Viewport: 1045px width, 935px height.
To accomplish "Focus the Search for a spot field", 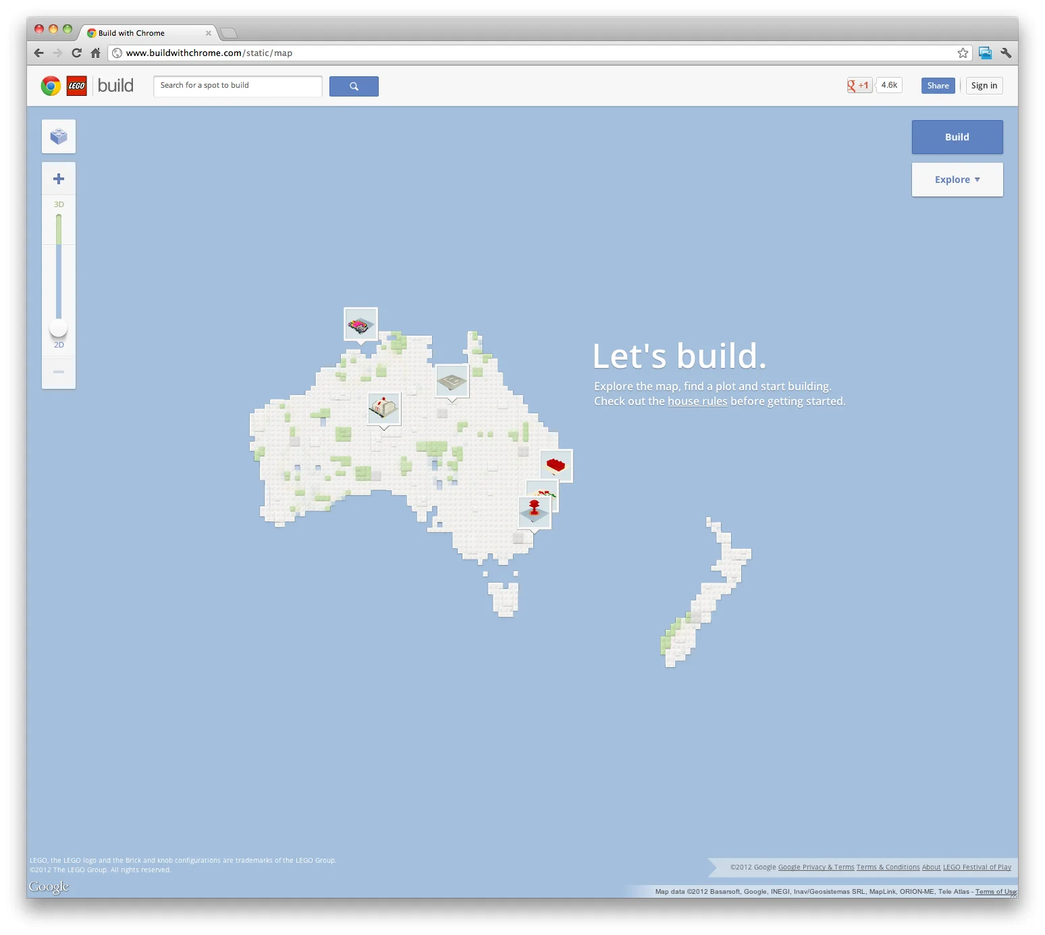I will coord(238,86).
